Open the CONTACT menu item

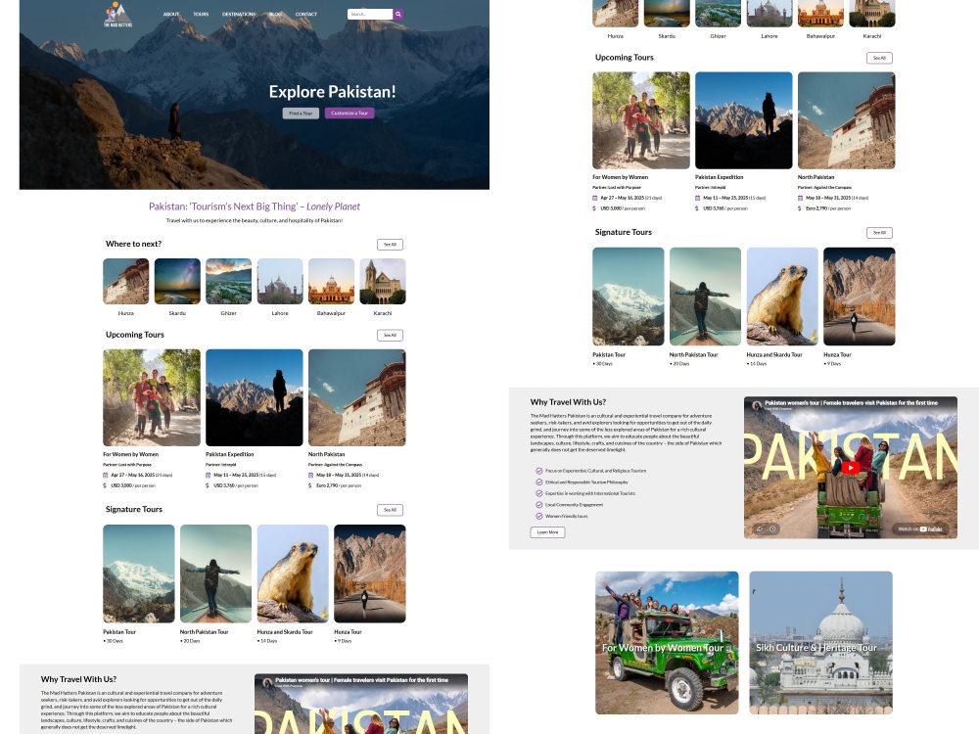click(305, 15)
